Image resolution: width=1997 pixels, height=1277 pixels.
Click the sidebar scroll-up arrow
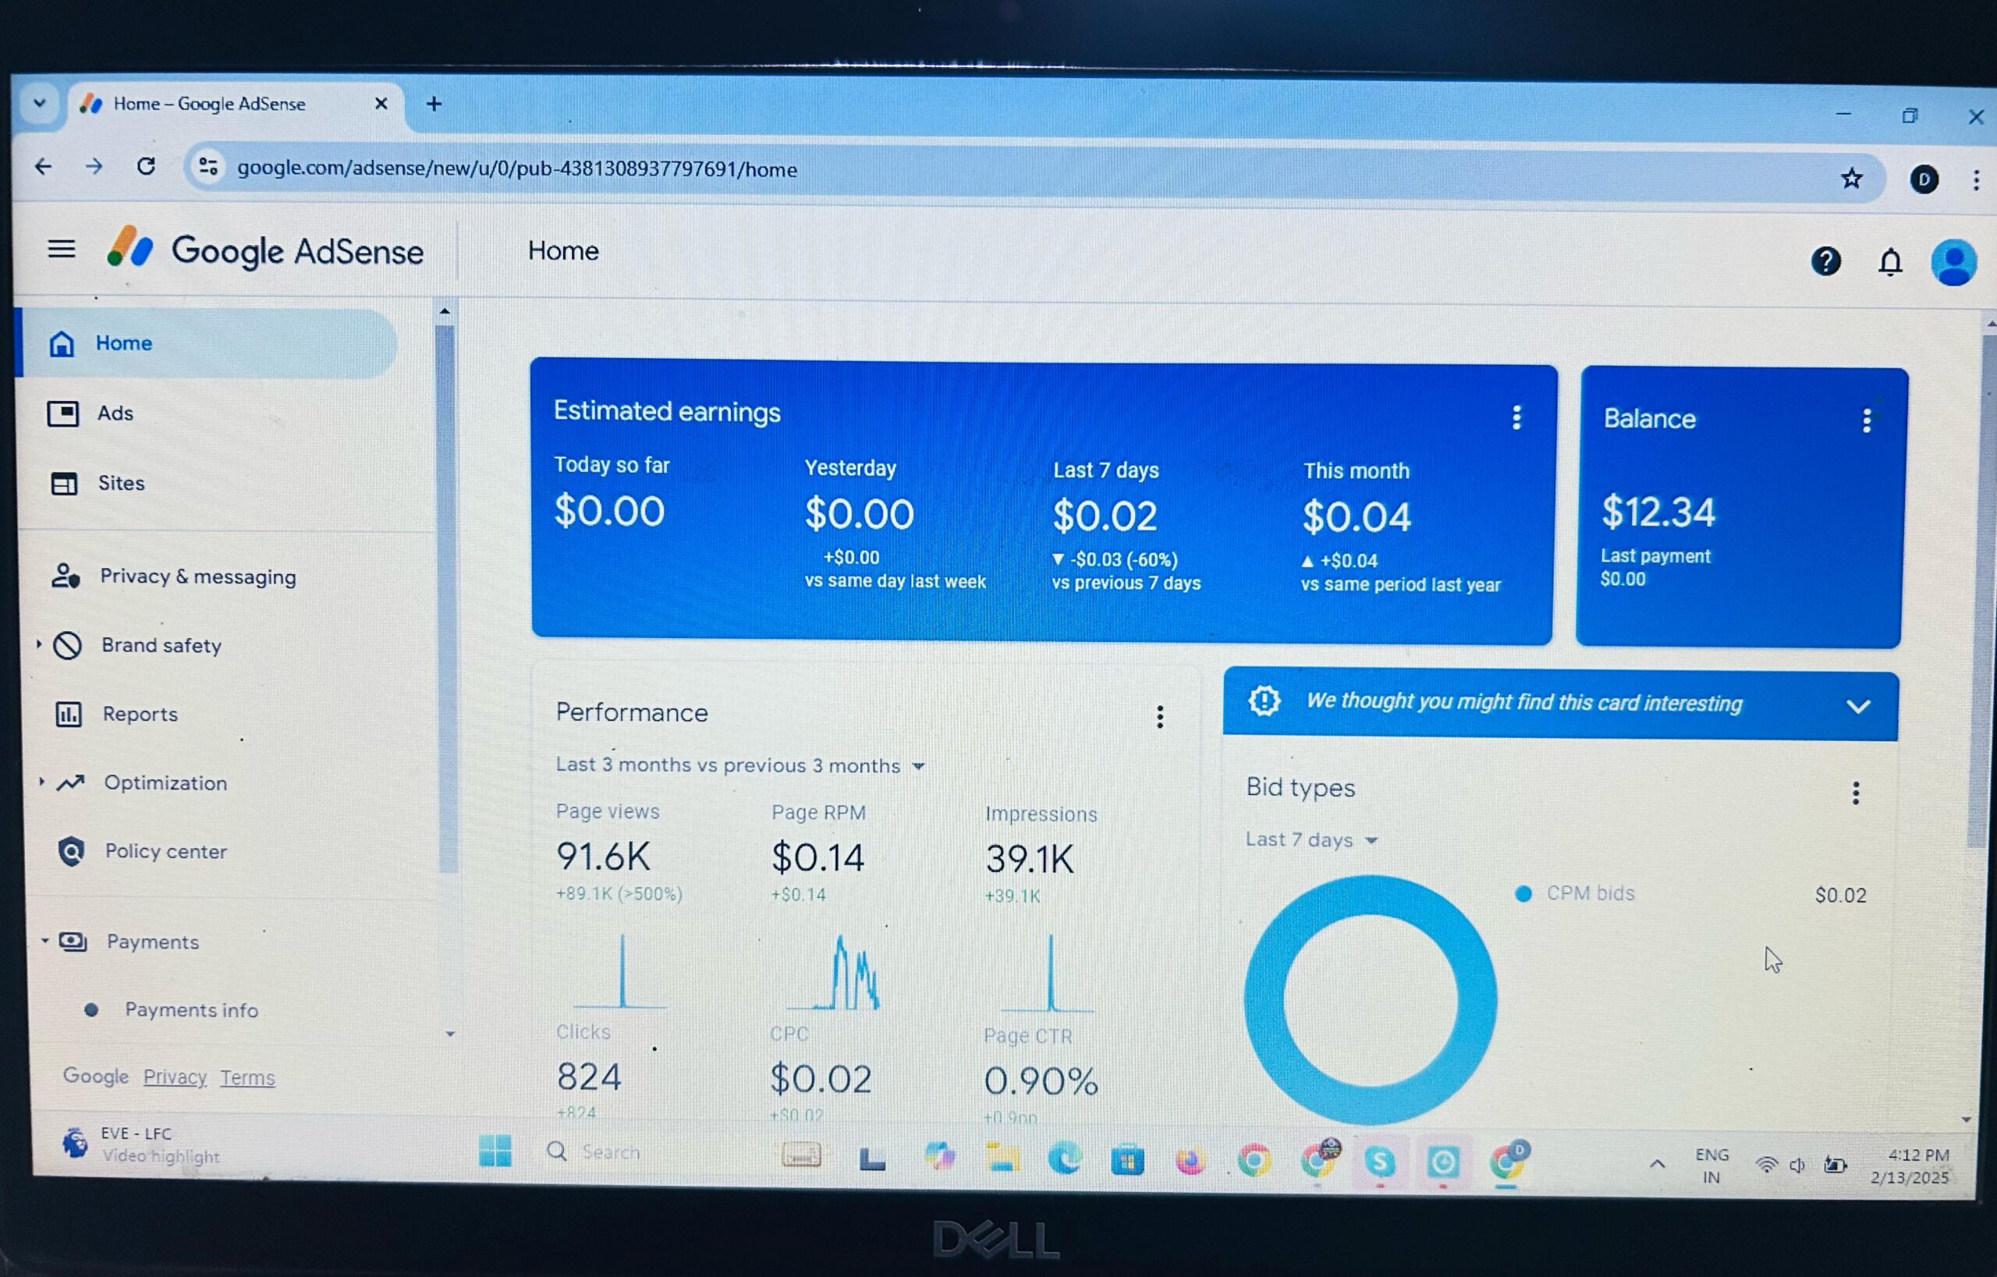click(x=445, y=311)
